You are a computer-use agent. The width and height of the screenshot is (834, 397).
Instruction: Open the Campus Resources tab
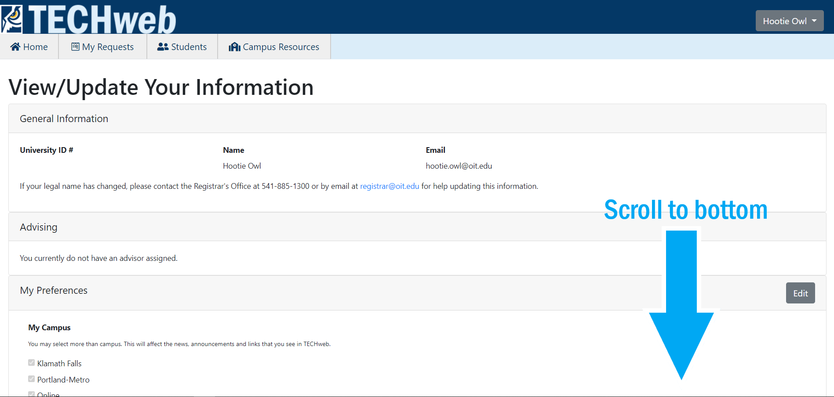tap(274, 47)
